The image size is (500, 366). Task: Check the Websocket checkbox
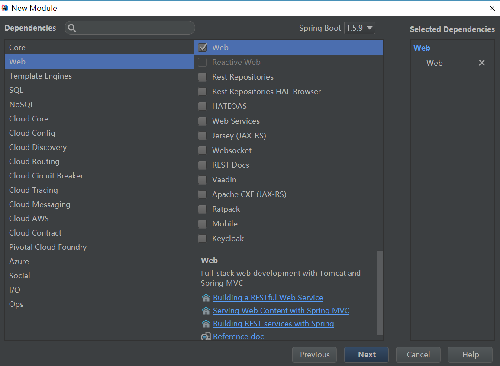[x=203, y=150]
